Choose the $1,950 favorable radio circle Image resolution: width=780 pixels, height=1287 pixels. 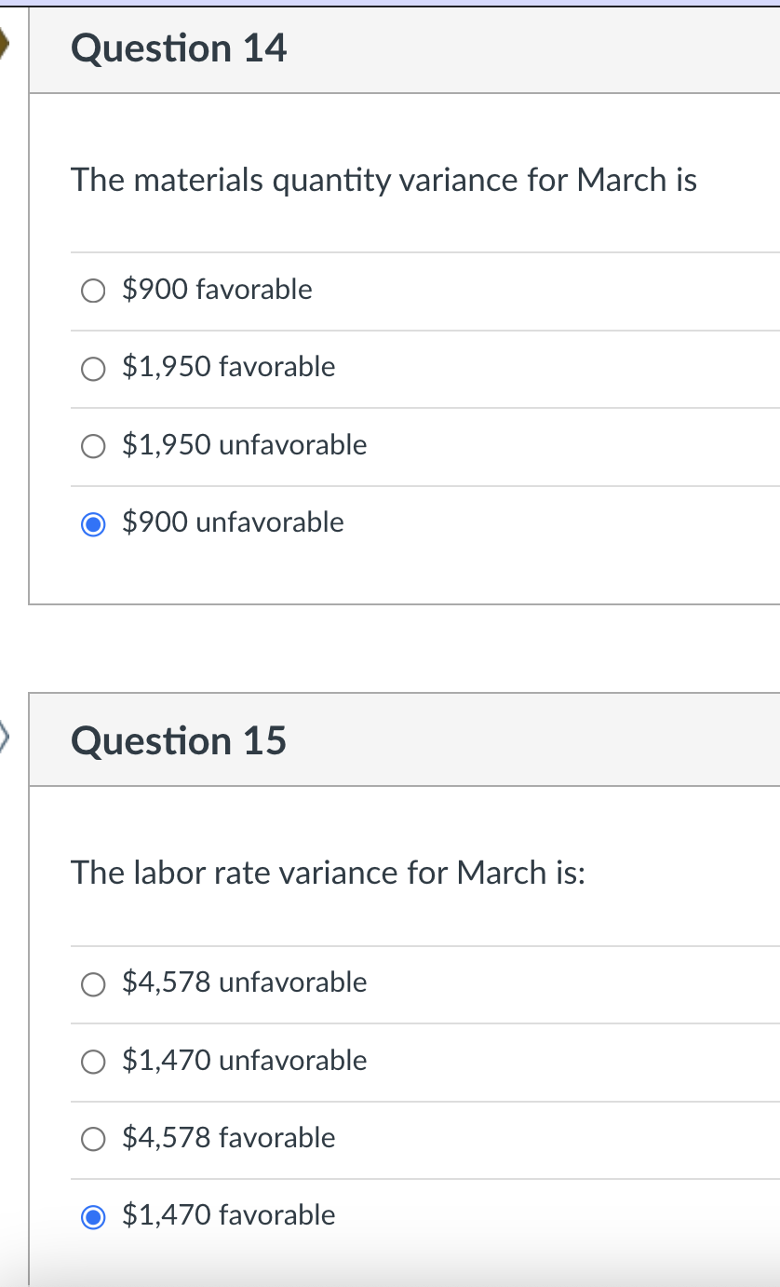pyautogui.click(x=94, y=369)
